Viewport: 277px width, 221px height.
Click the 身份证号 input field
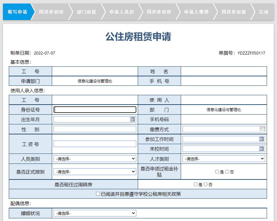[x=95, y=110]
